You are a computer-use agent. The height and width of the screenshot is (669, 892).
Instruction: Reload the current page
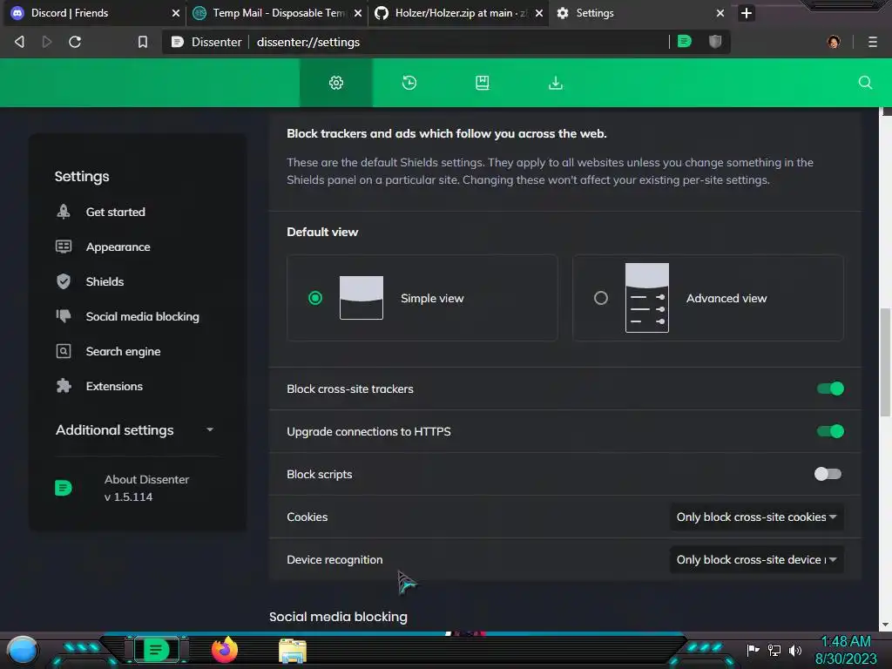click(x=75, y=42)
